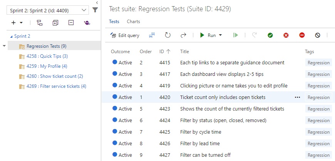The width and height of the screenshot is (335, 161).
Task: Click the collapse all suites icon
Action: tap(71, 23)
